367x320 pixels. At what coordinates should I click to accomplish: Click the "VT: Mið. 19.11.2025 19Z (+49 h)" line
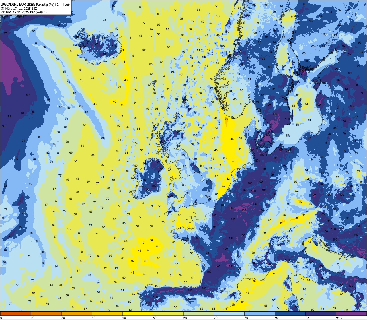coord(24,12)
